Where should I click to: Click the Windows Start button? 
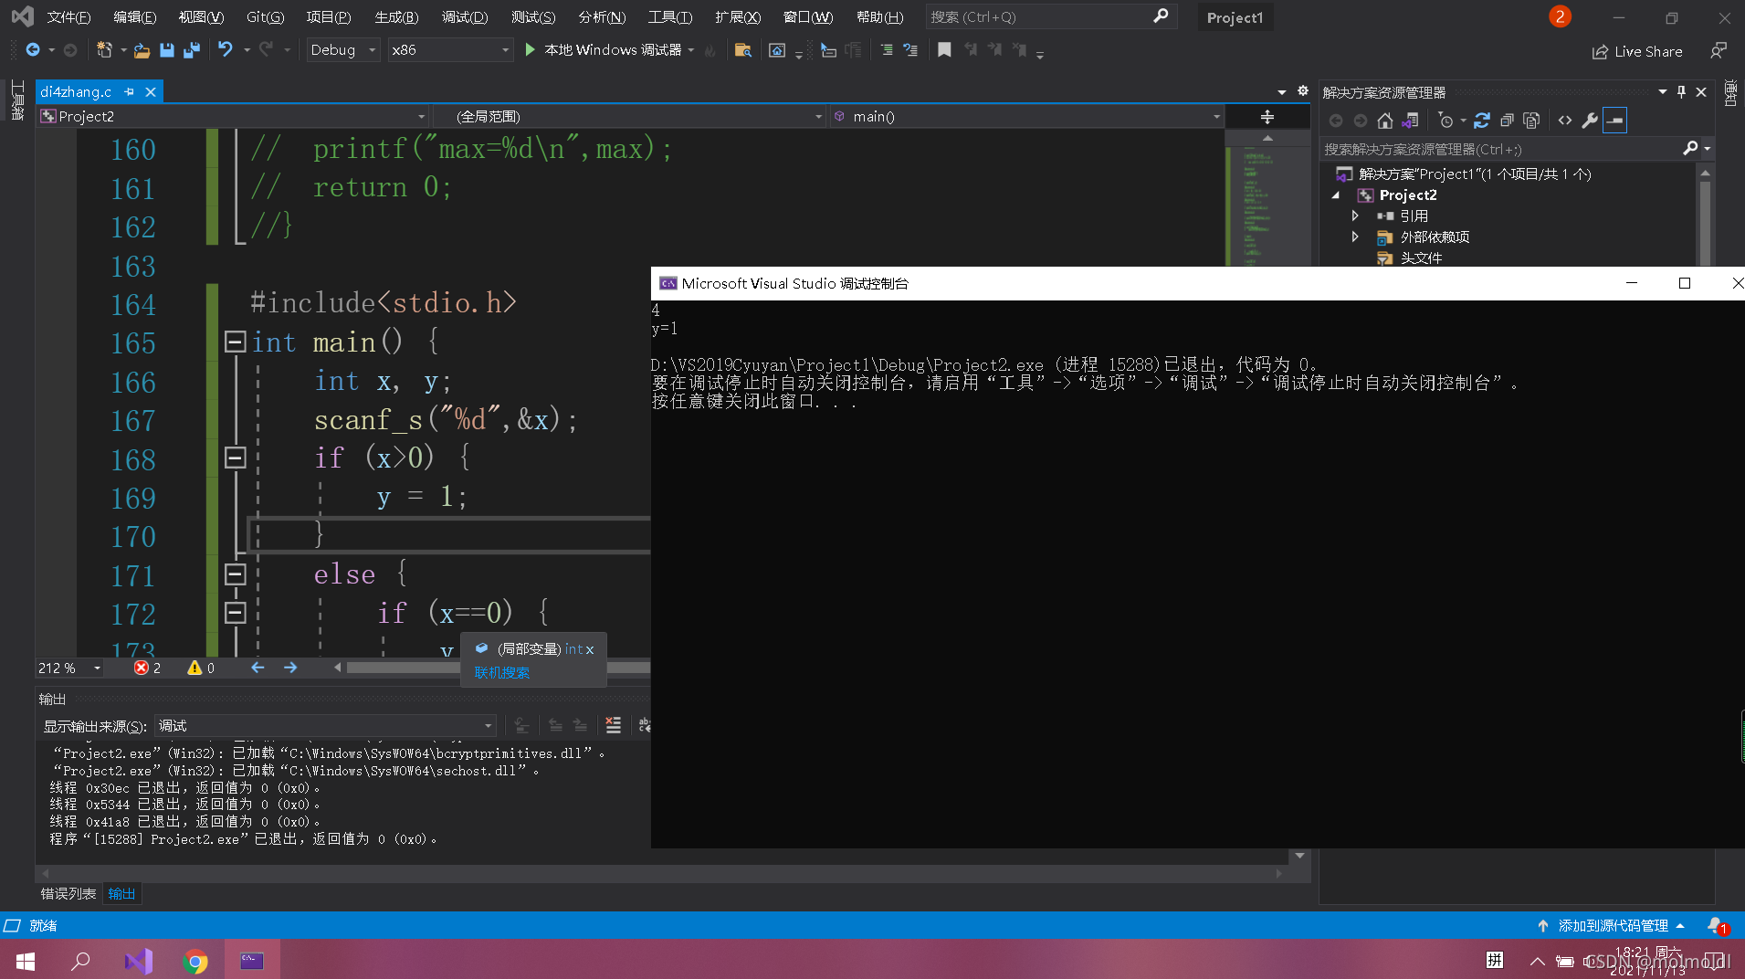point(25,961)
